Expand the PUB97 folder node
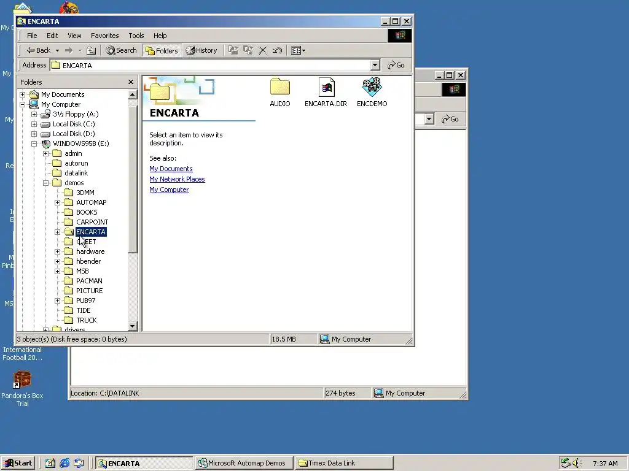This screenshot has height=471, width=629. pos(57,301)
